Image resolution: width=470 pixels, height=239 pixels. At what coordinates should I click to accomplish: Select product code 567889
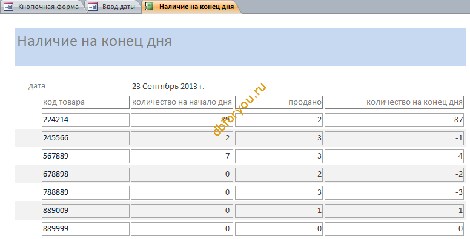click(86, 156)
